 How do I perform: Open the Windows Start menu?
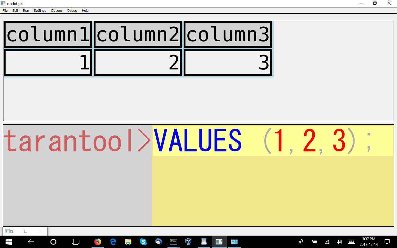[x=8, y=242]
